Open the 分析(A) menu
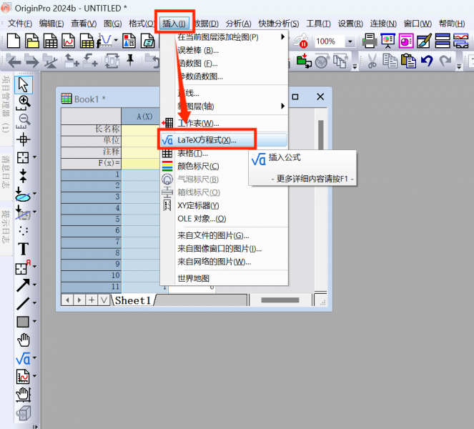 pos(238,24)
